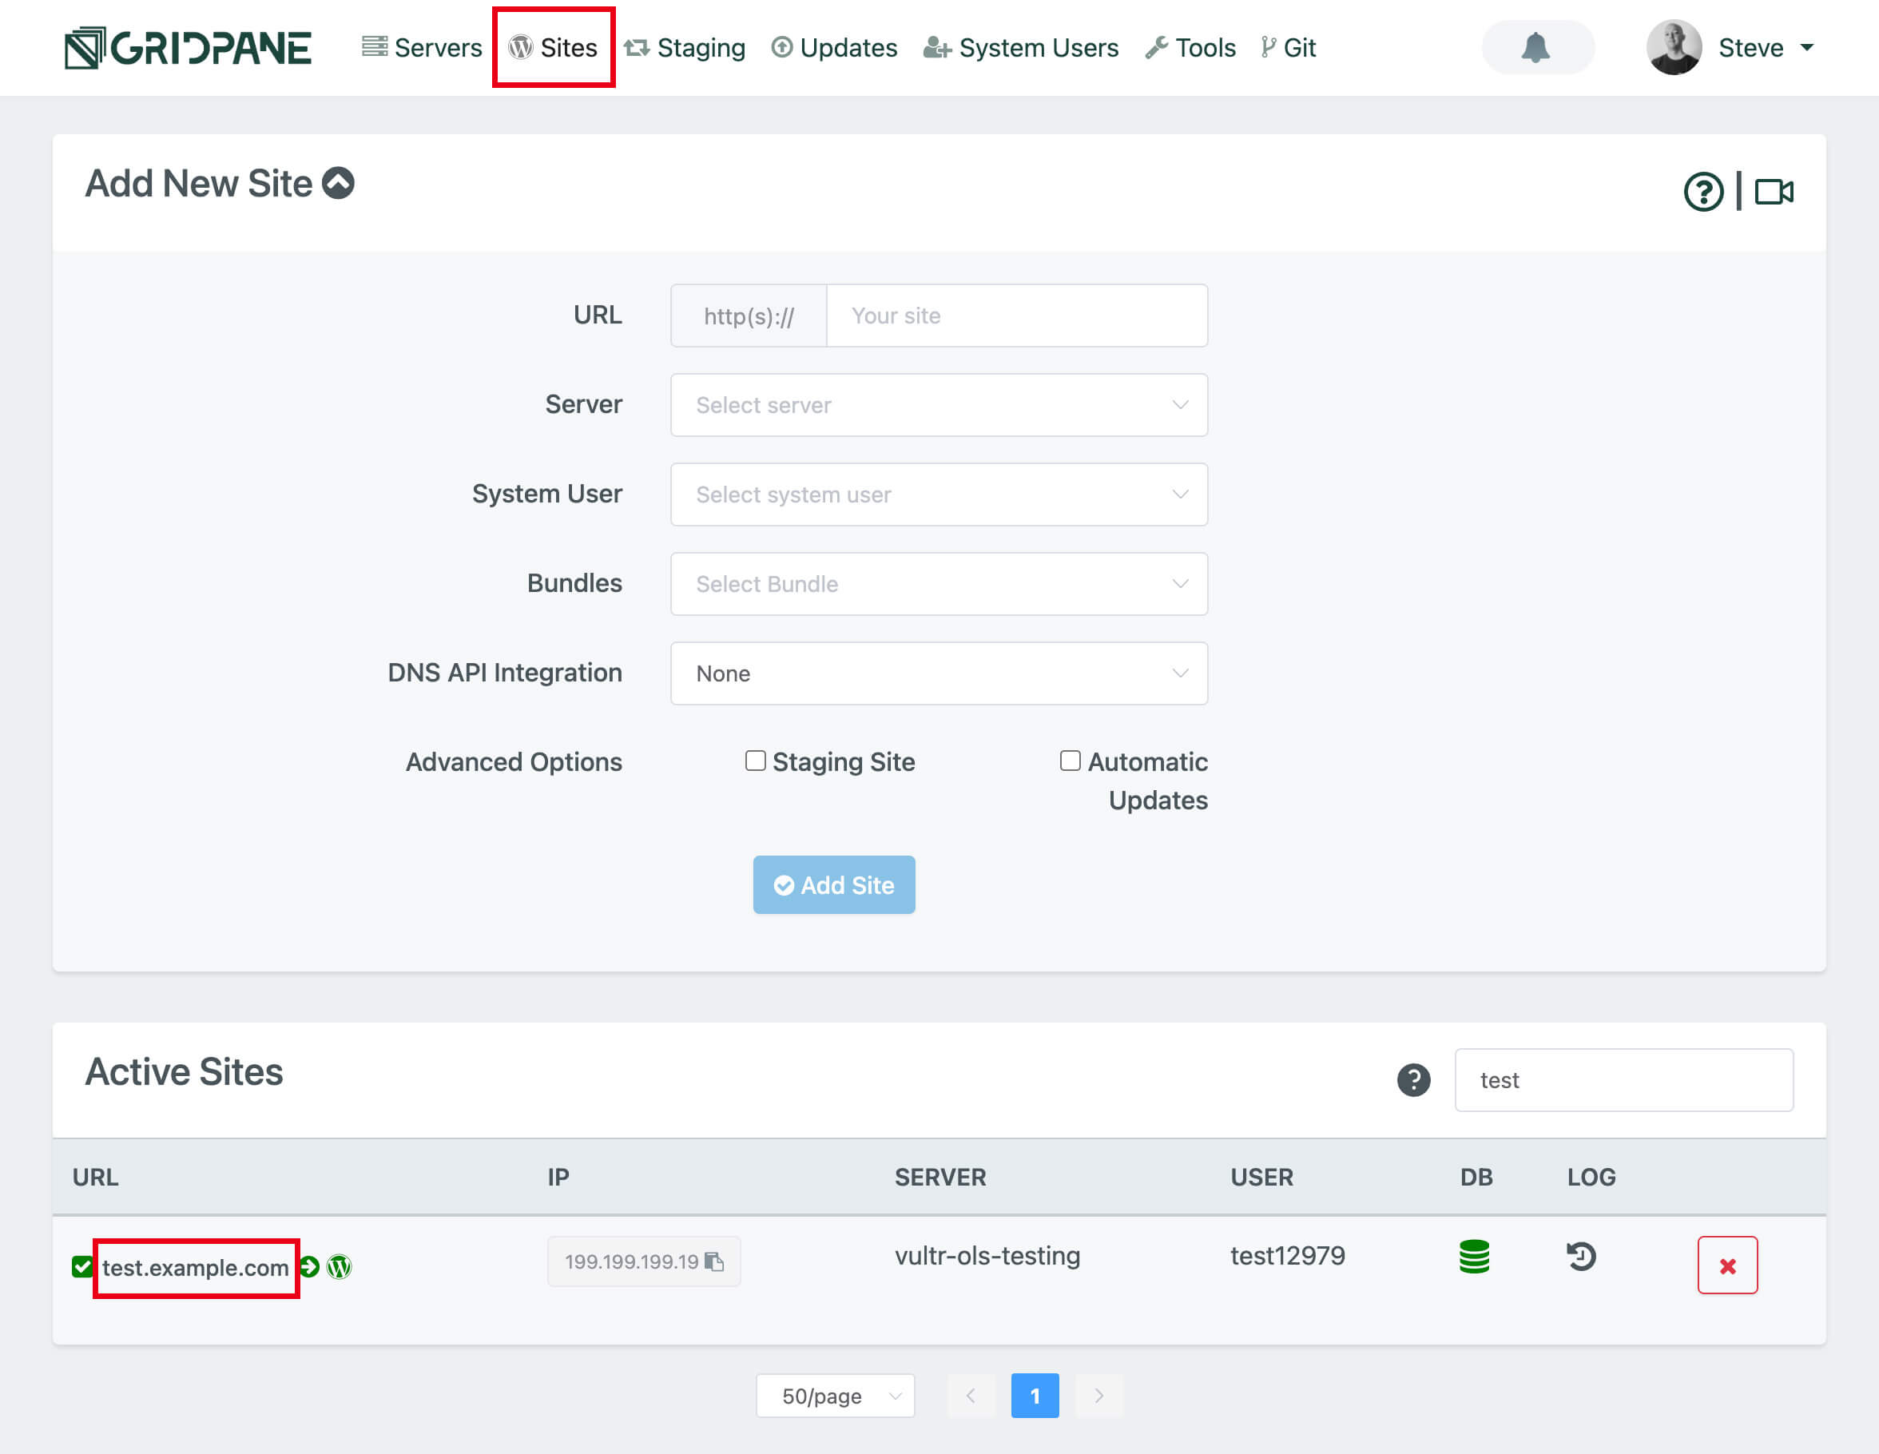Open the Servers menu item
Image resolution: width=1879 pixels, height=1454 pixels.
tap(422, 47)
